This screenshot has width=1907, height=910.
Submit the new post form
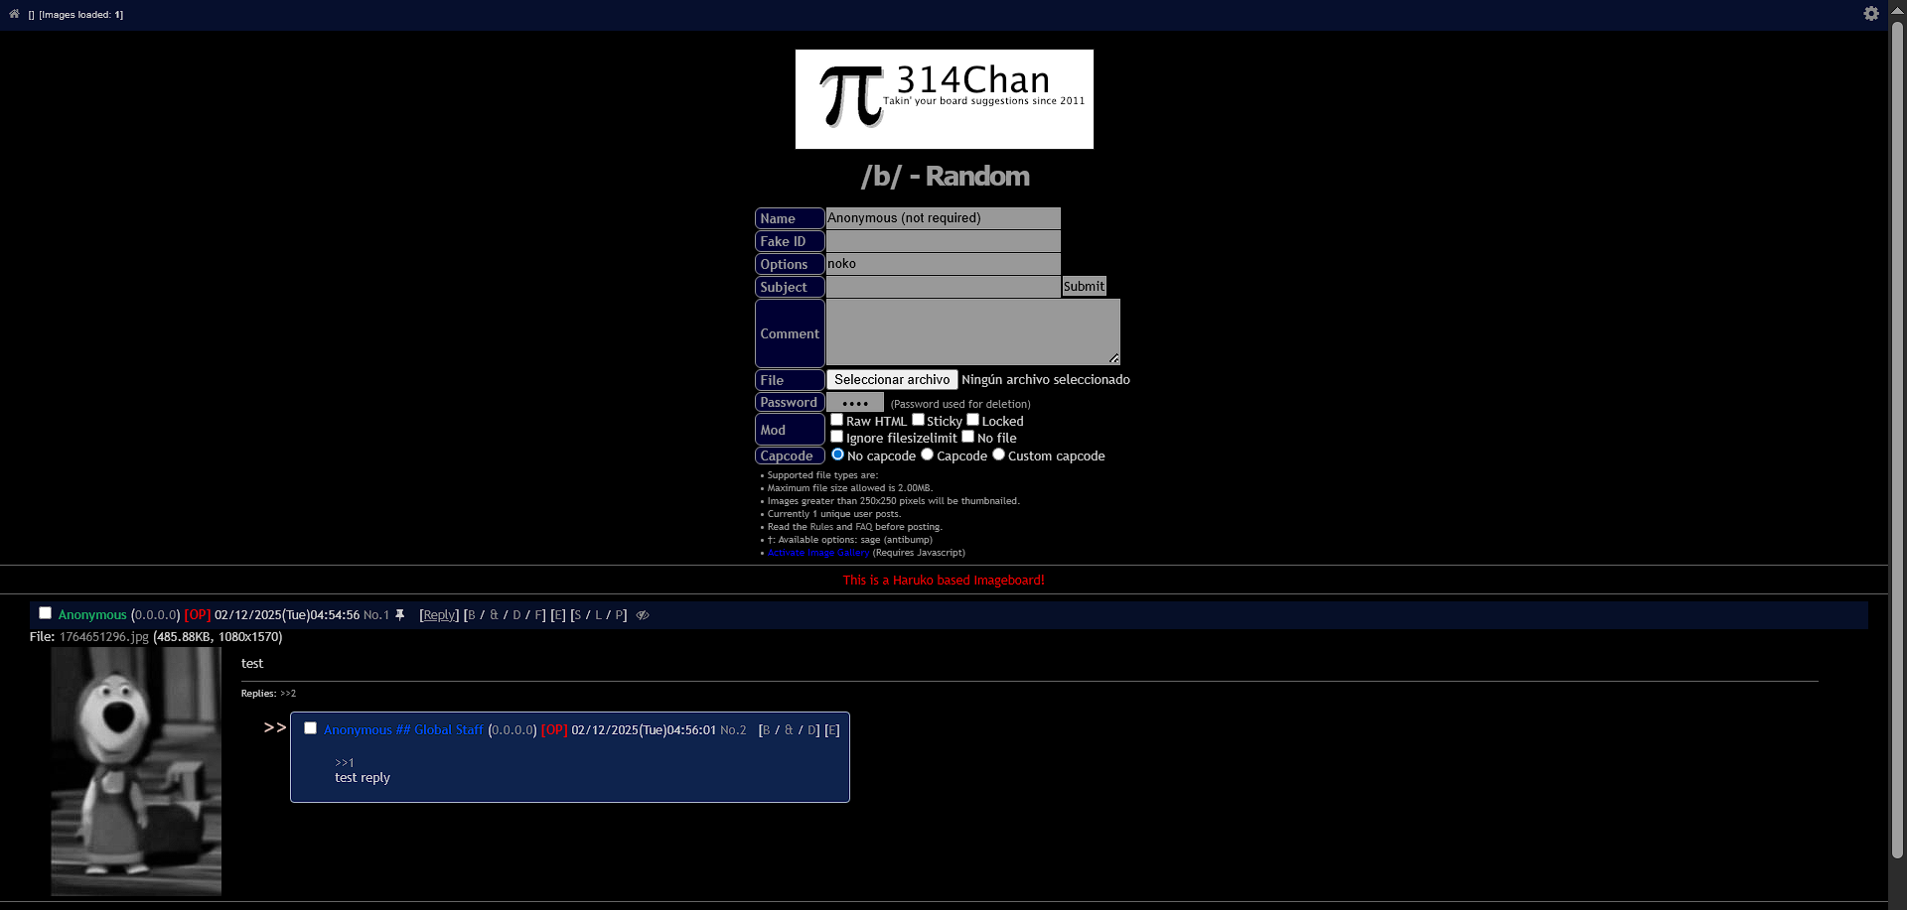(1083, 287)
